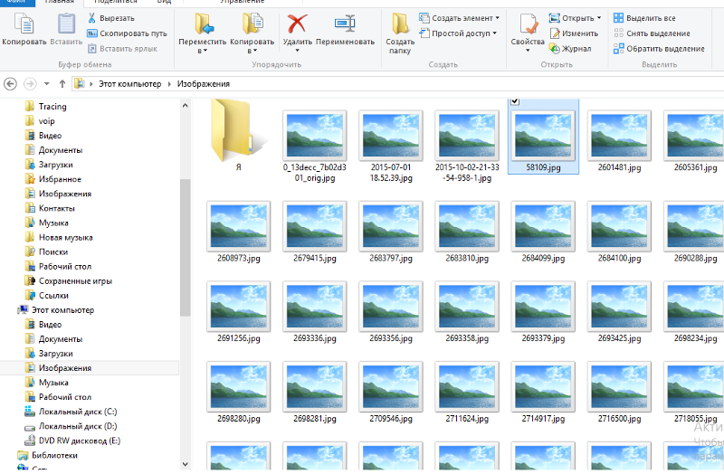Open the Вид ribbon tab
The width and height of the screenshot is (724, 474).
point(164,2)
